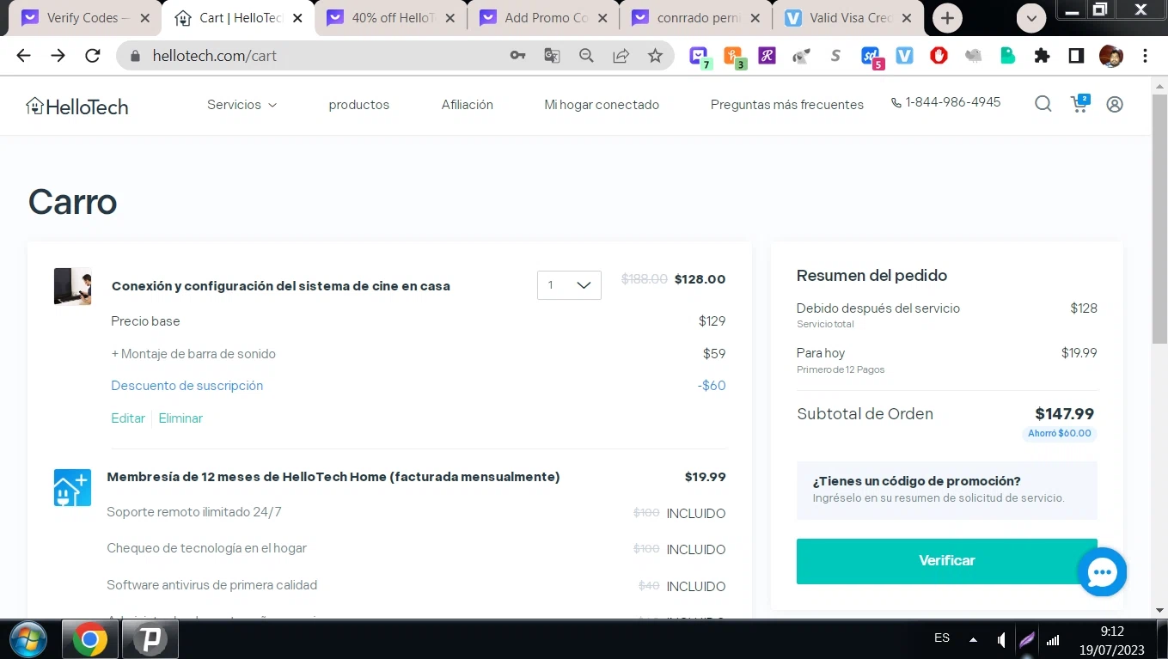This screenshot has height=659, width=1168.
Task: Click the home theater service thumbnail
Action: tap(72, 286)
